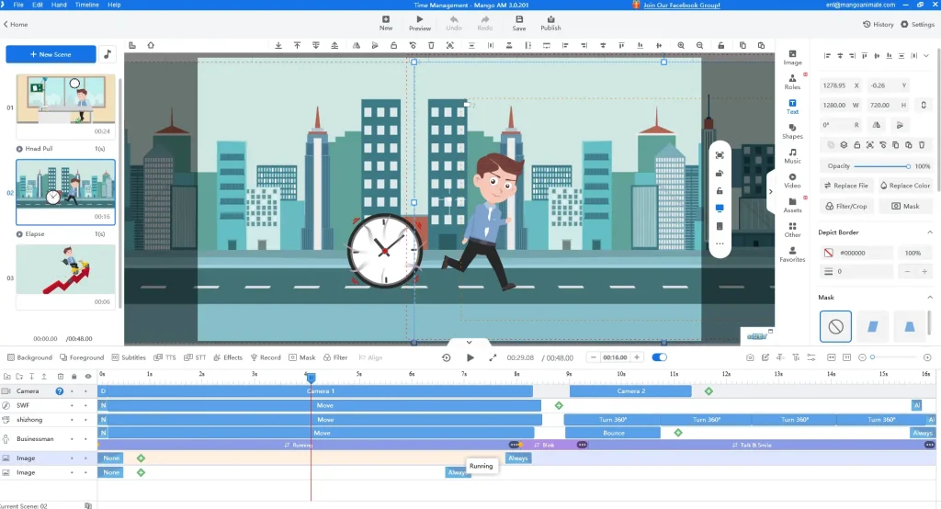Image resolution: width=941 pixels, height=509 pixels.
Task: Select the scene 03 thumbnail
Action: pyautogui.click(x=65, y=269)
